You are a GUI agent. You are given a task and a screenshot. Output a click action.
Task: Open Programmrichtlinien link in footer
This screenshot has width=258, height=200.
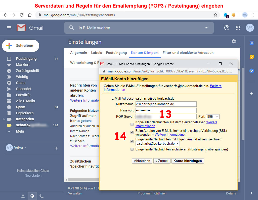point(152,193)
